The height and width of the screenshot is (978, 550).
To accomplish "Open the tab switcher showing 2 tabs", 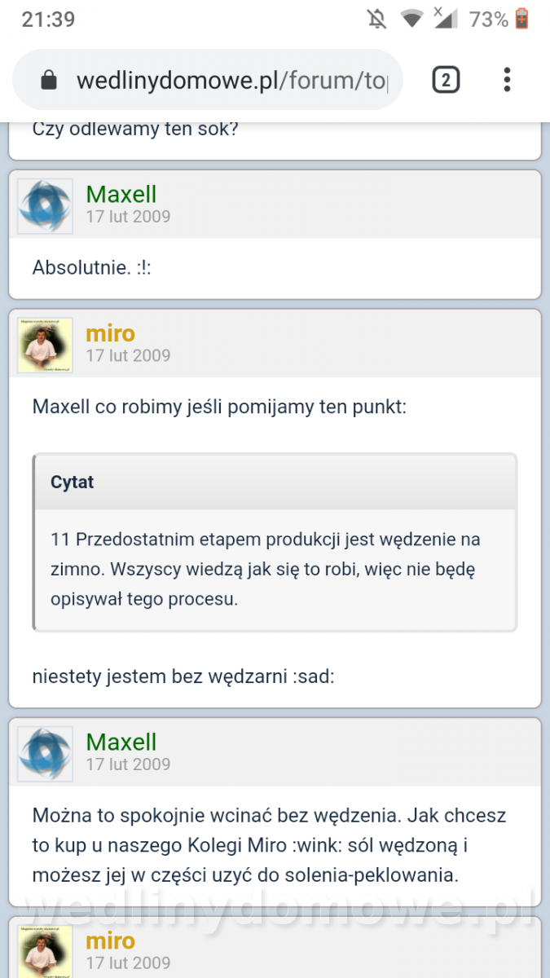I will coord(446,79).
